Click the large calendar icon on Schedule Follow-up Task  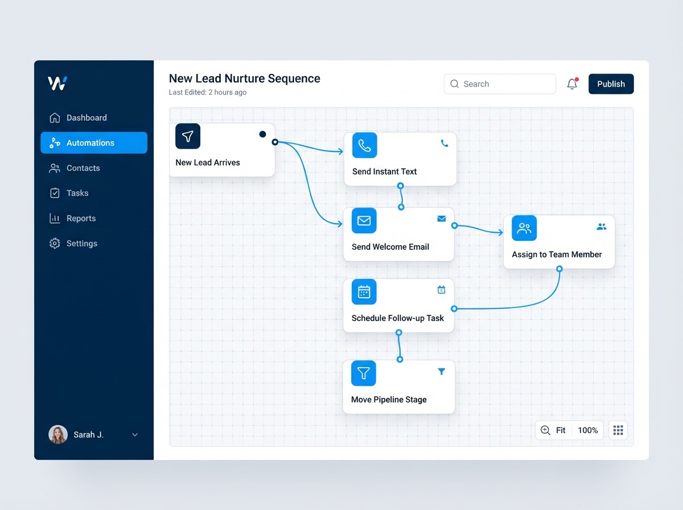pos(364,292)
